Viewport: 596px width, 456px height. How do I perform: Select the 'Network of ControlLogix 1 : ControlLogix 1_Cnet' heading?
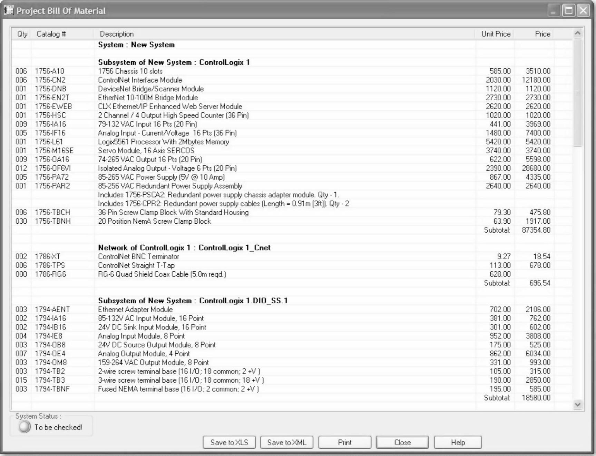point(184,248)
